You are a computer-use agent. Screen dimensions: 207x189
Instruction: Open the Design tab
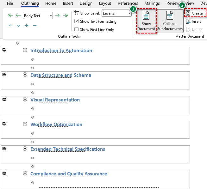tap(86, 3)
